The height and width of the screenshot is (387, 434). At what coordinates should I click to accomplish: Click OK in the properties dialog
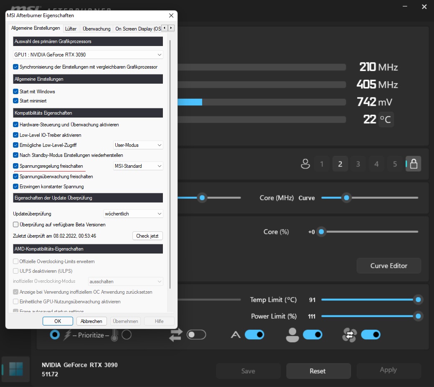(58, 321)
